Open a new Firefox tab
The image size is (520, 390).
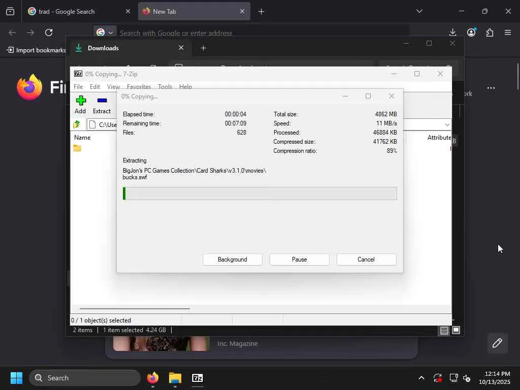pos(261,12)
